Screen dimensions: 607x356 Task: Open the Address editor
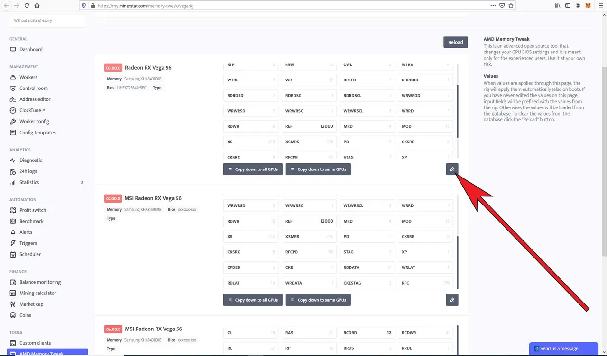[x=35, y=99]
